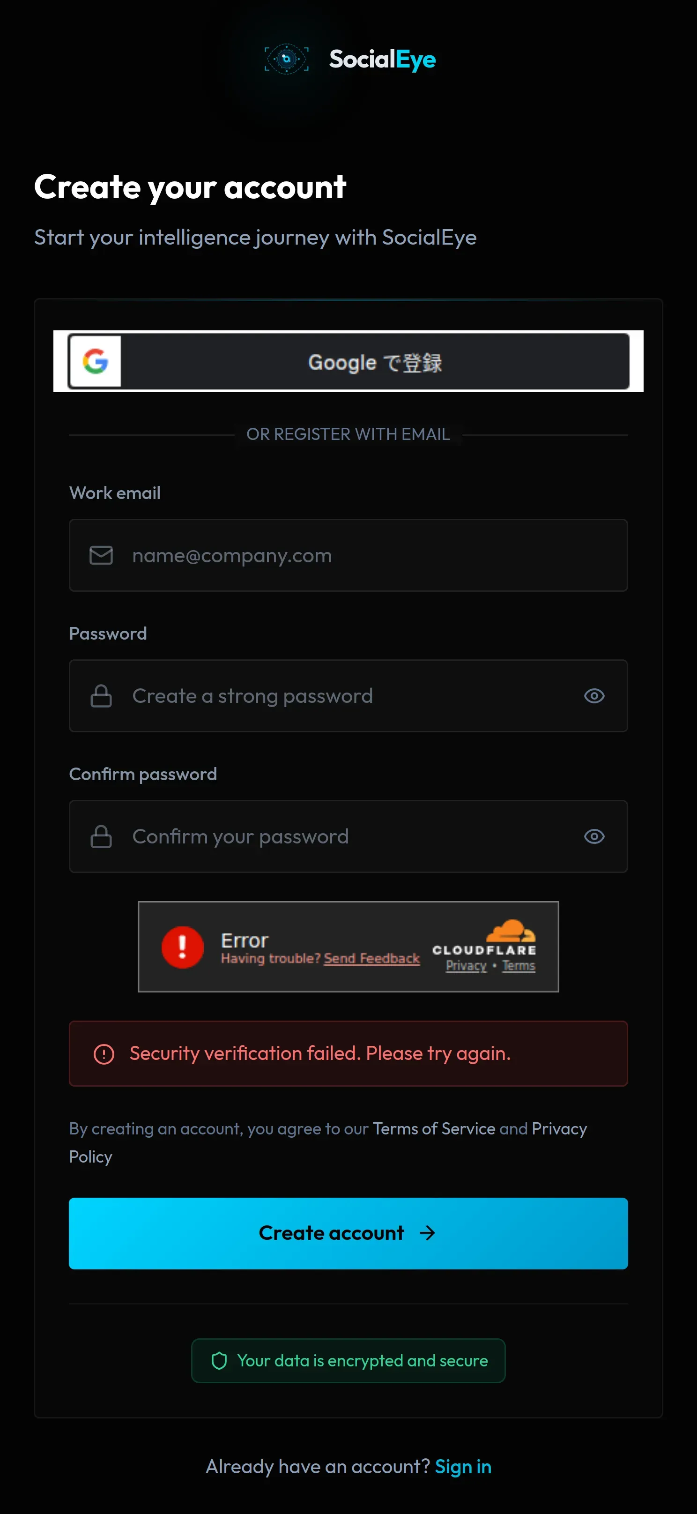Click the Google G logo icon
Image resolution: width=697 pixels, height=1514 pixels.
tap(96, 361)
